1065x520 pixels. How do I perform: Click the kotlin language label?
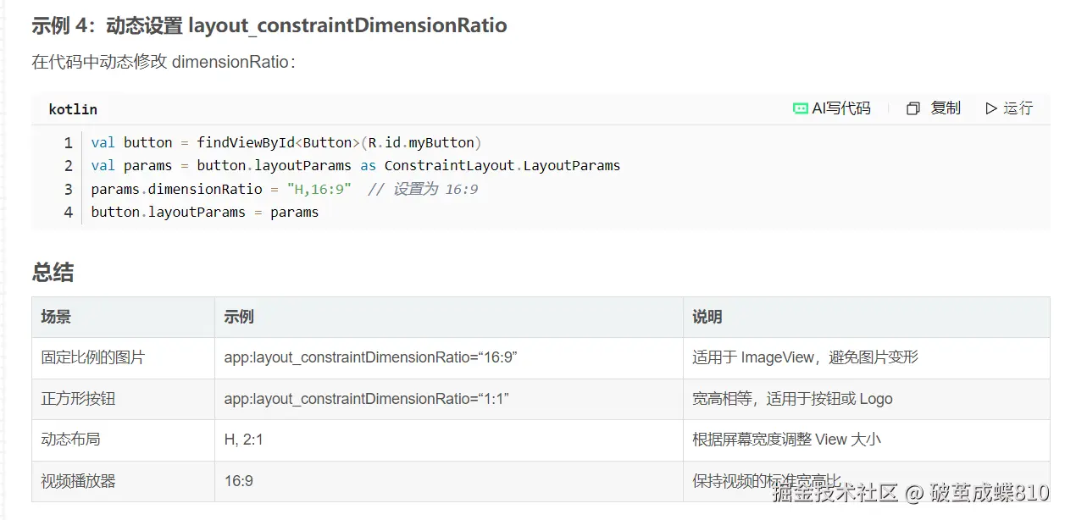click(x=73, y=109)
